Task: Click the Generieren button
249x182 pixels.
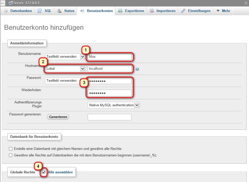Action: coord(58,117)
